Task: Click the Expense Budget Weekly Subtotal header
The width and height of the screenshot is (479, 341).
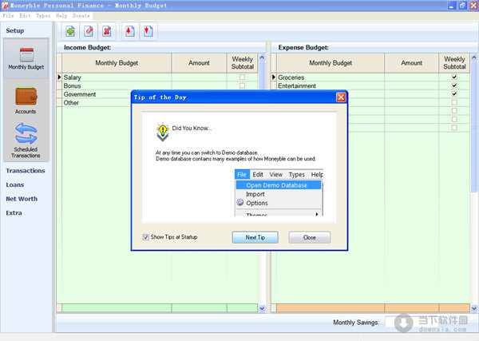Action: [454, 63]
